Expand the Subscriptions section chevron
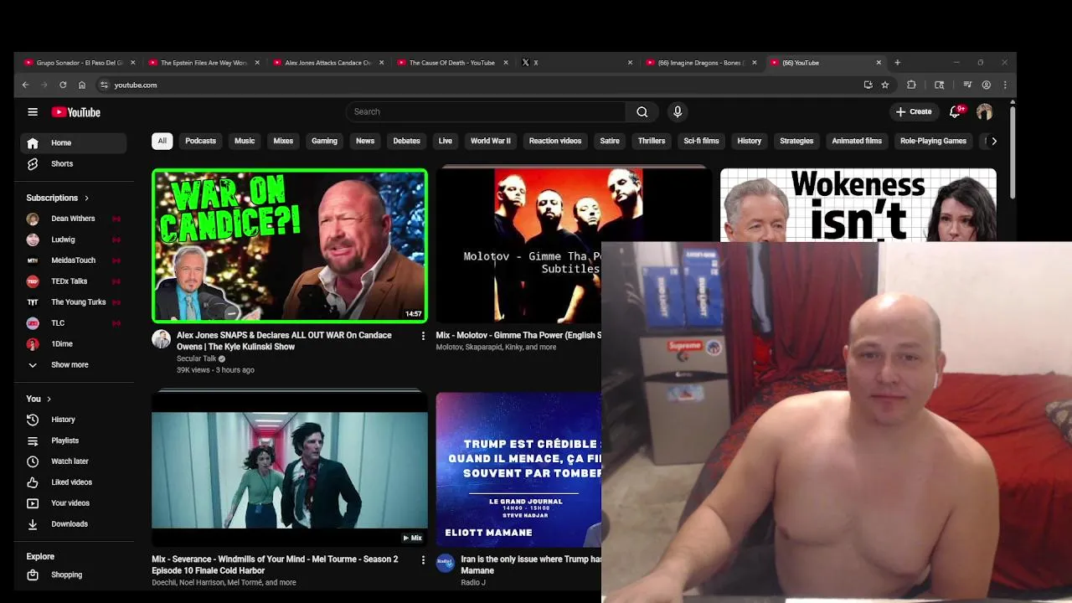Screen dimensions: 1072x603 [86, 198]
